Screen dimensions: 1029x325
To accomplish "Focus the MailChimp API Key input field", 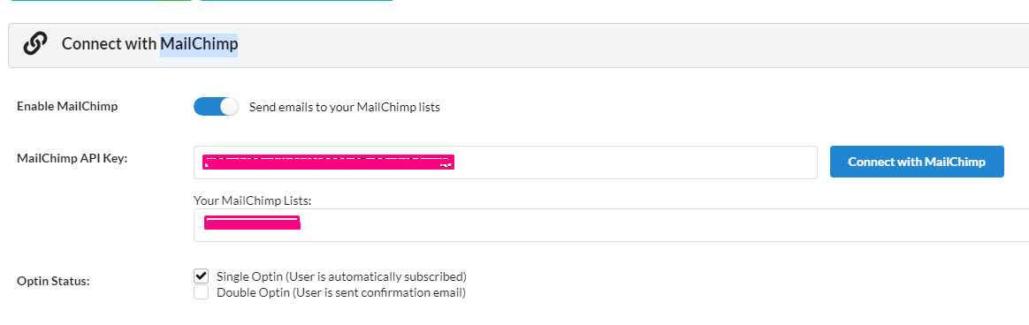I will (506, 162).
